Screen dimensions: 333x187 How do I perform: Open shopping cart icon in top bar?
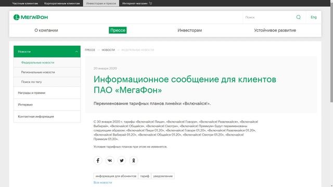point(150,3)
